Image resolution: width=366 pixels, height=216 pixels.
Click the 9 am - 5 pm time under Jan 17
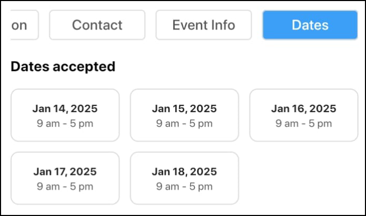[65, 186]
